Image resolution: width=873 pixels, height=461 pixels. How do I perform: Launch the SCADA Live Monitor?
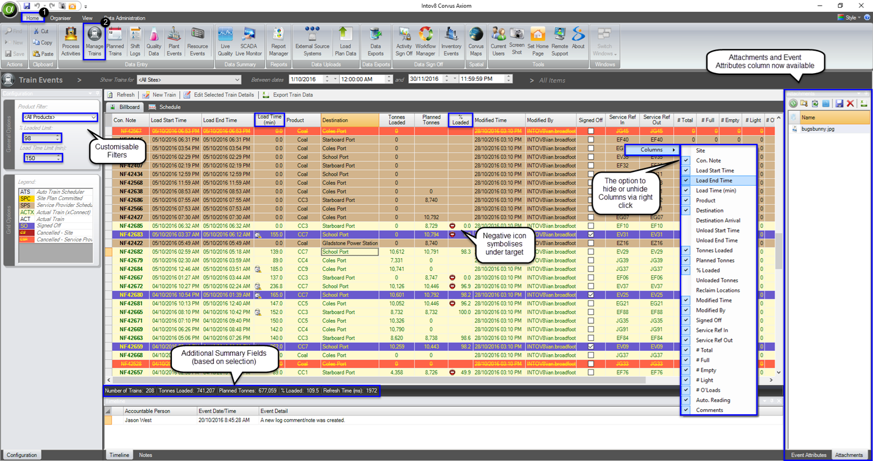248,42
